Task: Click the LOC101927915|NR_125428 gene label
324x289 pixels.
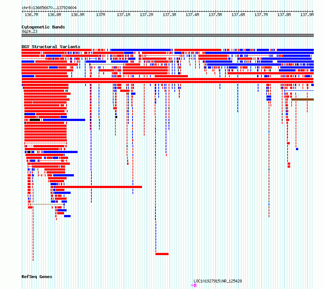Action: 218,281
